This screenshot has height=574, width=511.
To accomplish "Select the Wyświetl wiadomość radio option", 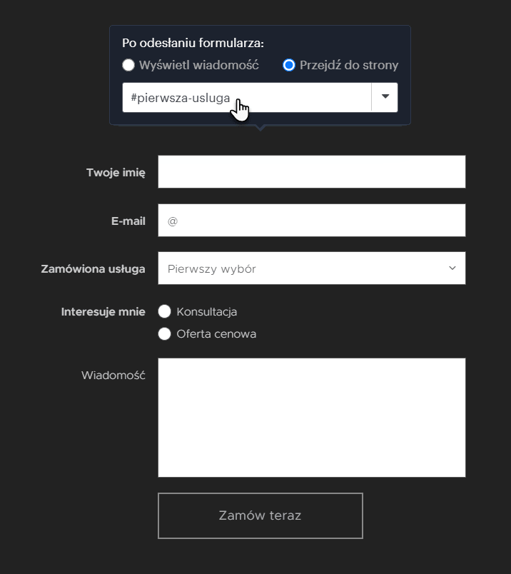I will tap(128, 65).
